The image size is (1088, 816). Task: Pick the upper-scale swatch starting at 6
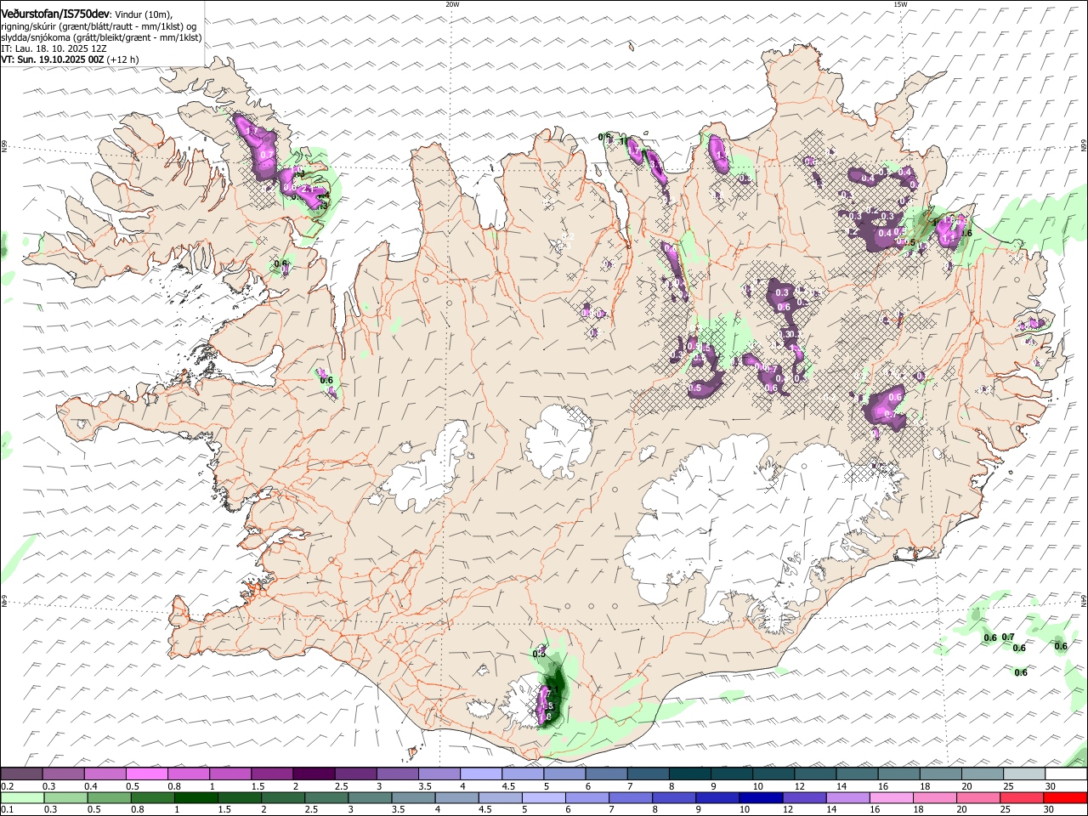(606, 773)
